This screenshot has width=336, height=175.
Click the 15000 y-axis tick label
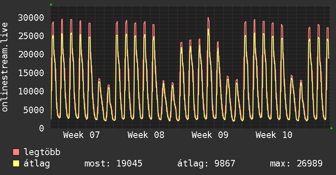(31, 73)
